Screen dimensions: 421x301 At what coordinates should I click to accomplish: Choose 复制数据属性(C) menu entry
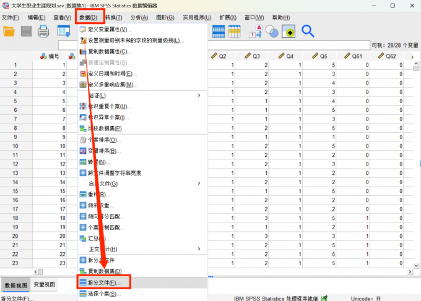pyautogui.click(x=143, y=51)
